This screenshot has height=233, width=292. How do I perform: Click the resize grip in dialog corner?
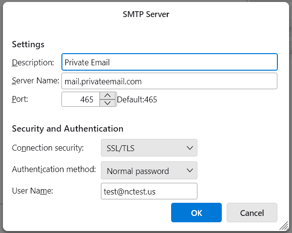point(284,226)
